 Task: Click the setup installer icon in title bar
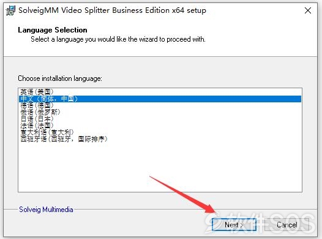[x=10, y=10]
